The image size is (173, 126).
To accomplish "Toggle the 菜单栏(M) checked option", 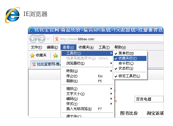I will 130,53.
